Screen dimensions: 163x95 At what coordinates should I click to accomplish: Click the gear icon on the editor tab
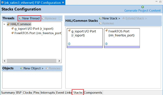pos(3,2)
